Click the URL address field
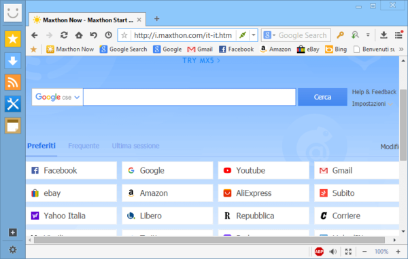Viewport: 408px width, 259px height. 183,35
